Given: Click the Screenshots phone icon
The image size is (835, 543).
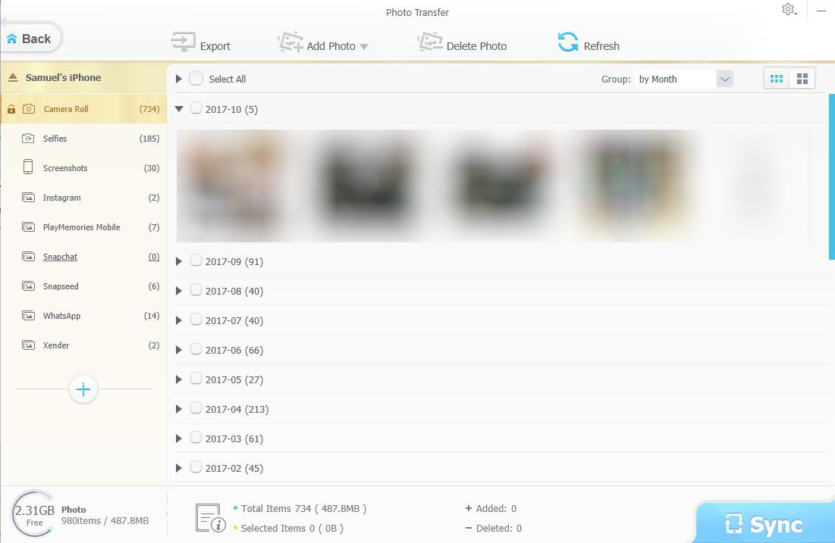Looking at the screenshot, I should (28, 167).
